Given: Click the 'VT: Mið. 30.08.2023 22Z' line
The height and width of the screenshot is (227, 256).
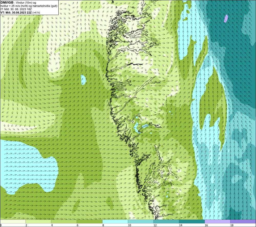Looking at the screenshot, I should (16, 13).
